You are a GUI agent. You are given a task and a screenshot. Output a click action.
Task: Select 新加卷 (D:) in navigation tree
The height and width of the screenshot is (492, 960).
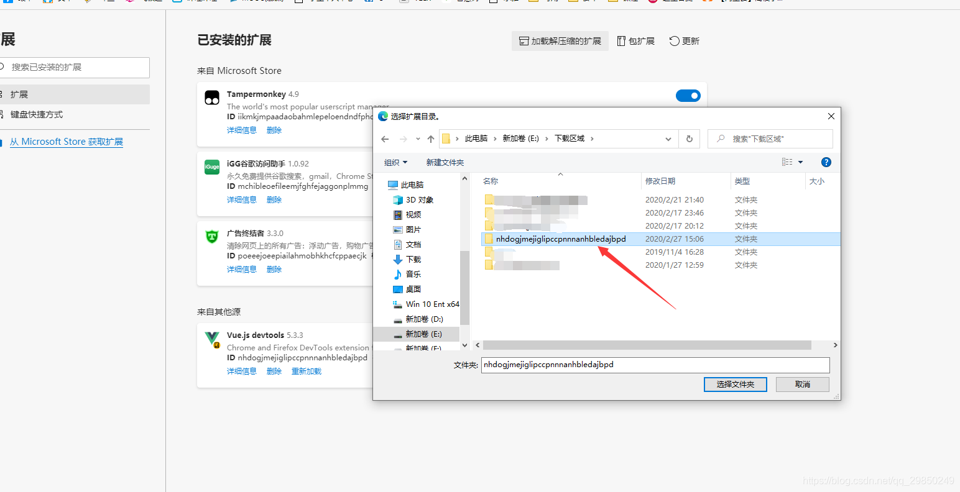click(418, 319)
